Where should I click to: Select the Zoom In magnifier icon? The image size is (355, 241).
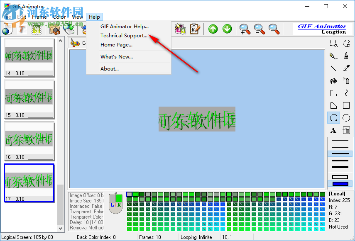(x=245, y=29)
